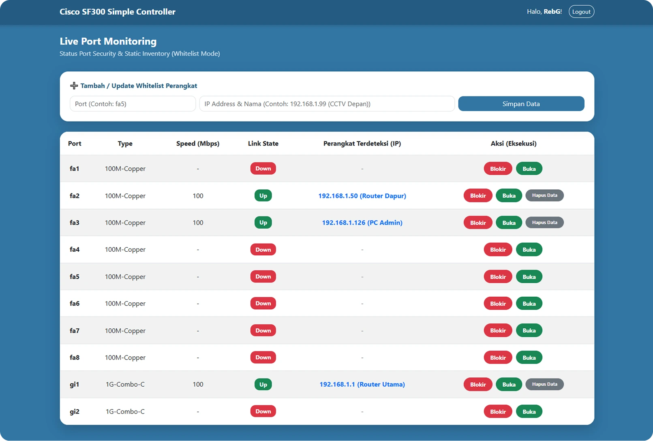Open the 192.168.1.126 (PC Admin) link
653x441 pixels.
(x=362, y=223)
